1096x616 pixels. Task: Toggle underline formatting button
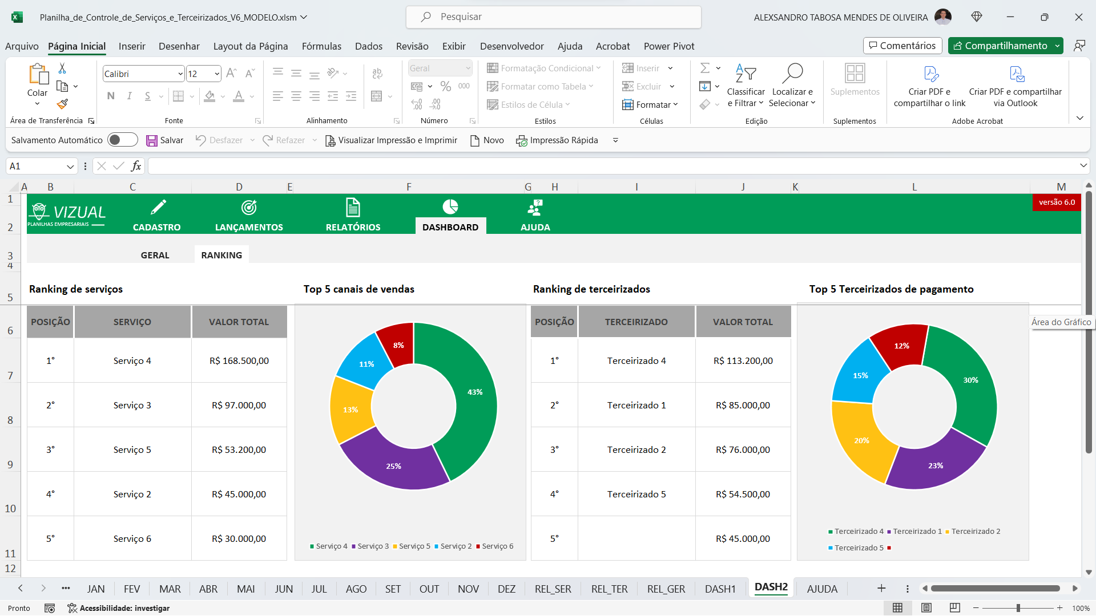click(148, 96)
